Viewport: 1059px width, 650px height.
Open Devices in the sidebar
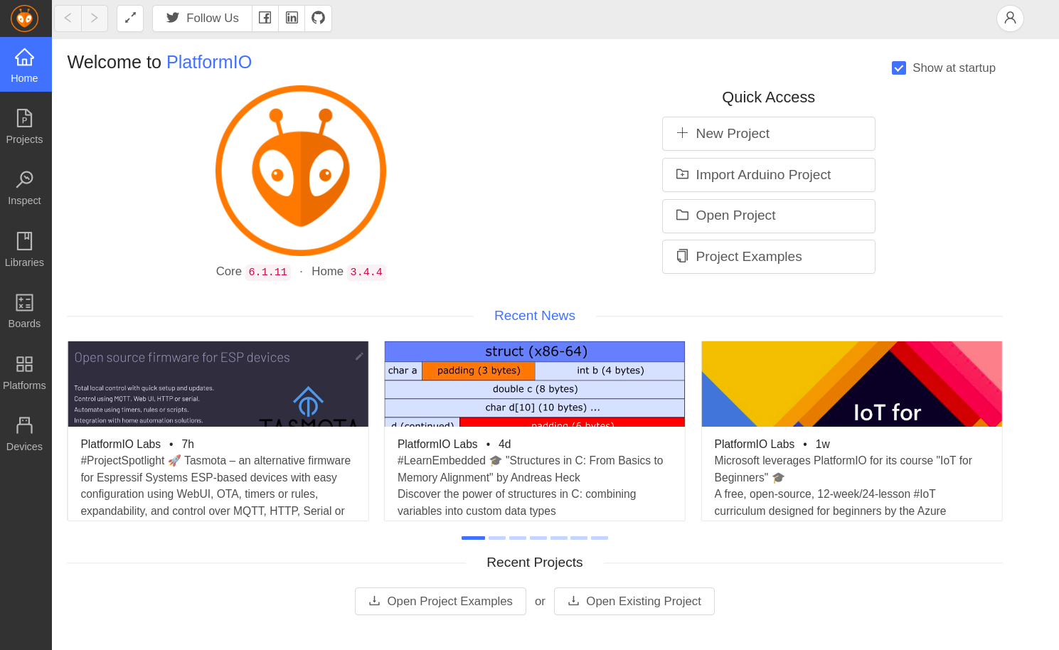[26, 434]
